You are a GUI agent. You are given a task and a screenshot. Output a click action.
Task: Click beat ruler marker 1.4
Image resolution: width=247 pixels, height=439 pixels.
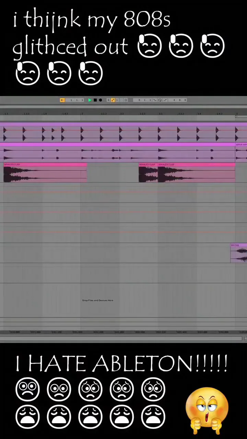click(x=45, y=114)
